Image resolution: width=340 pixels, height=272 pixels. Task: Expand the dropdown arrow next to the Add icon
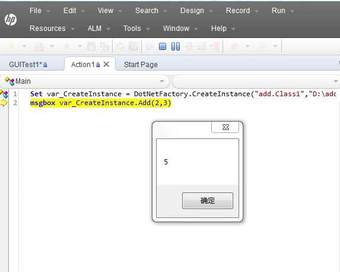click(80, 46)
